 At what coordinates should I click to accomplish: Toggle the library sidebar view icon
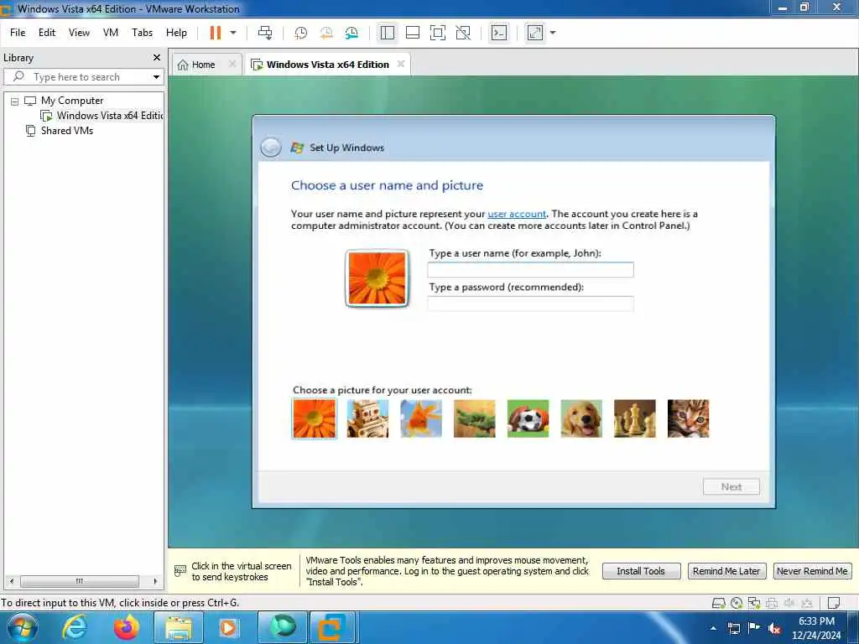388,33
